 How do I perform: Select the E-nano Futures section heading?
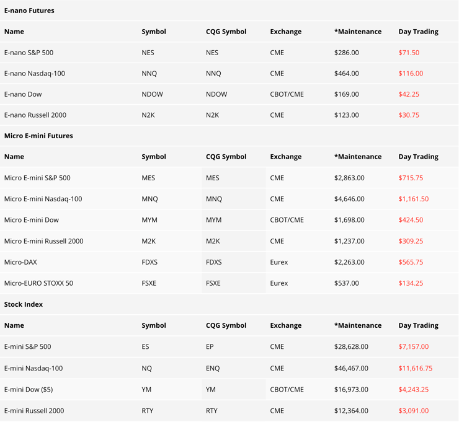click(x=29, y=11)
